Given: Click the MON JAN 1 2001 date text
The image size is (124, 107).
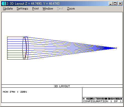Looking at the screenshot, I should [15, 92].
